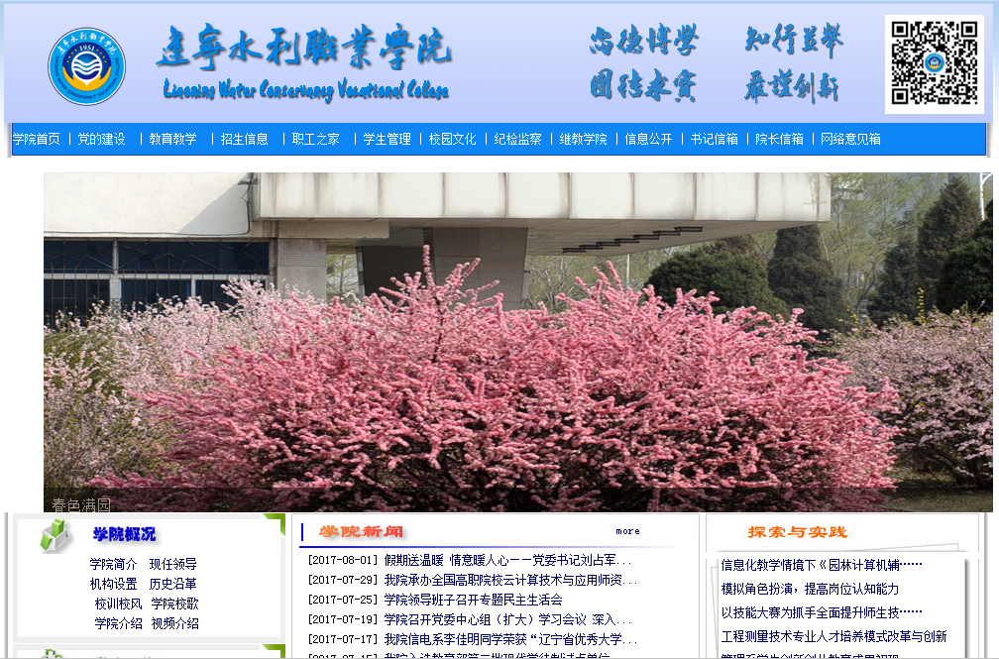
Task: Select 信息公开 in the navigation bar
Action: [x=648, y=140]
